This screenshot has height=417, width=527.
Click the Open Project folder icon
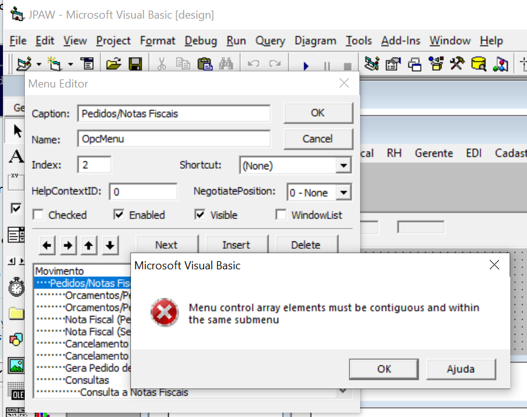113,64
